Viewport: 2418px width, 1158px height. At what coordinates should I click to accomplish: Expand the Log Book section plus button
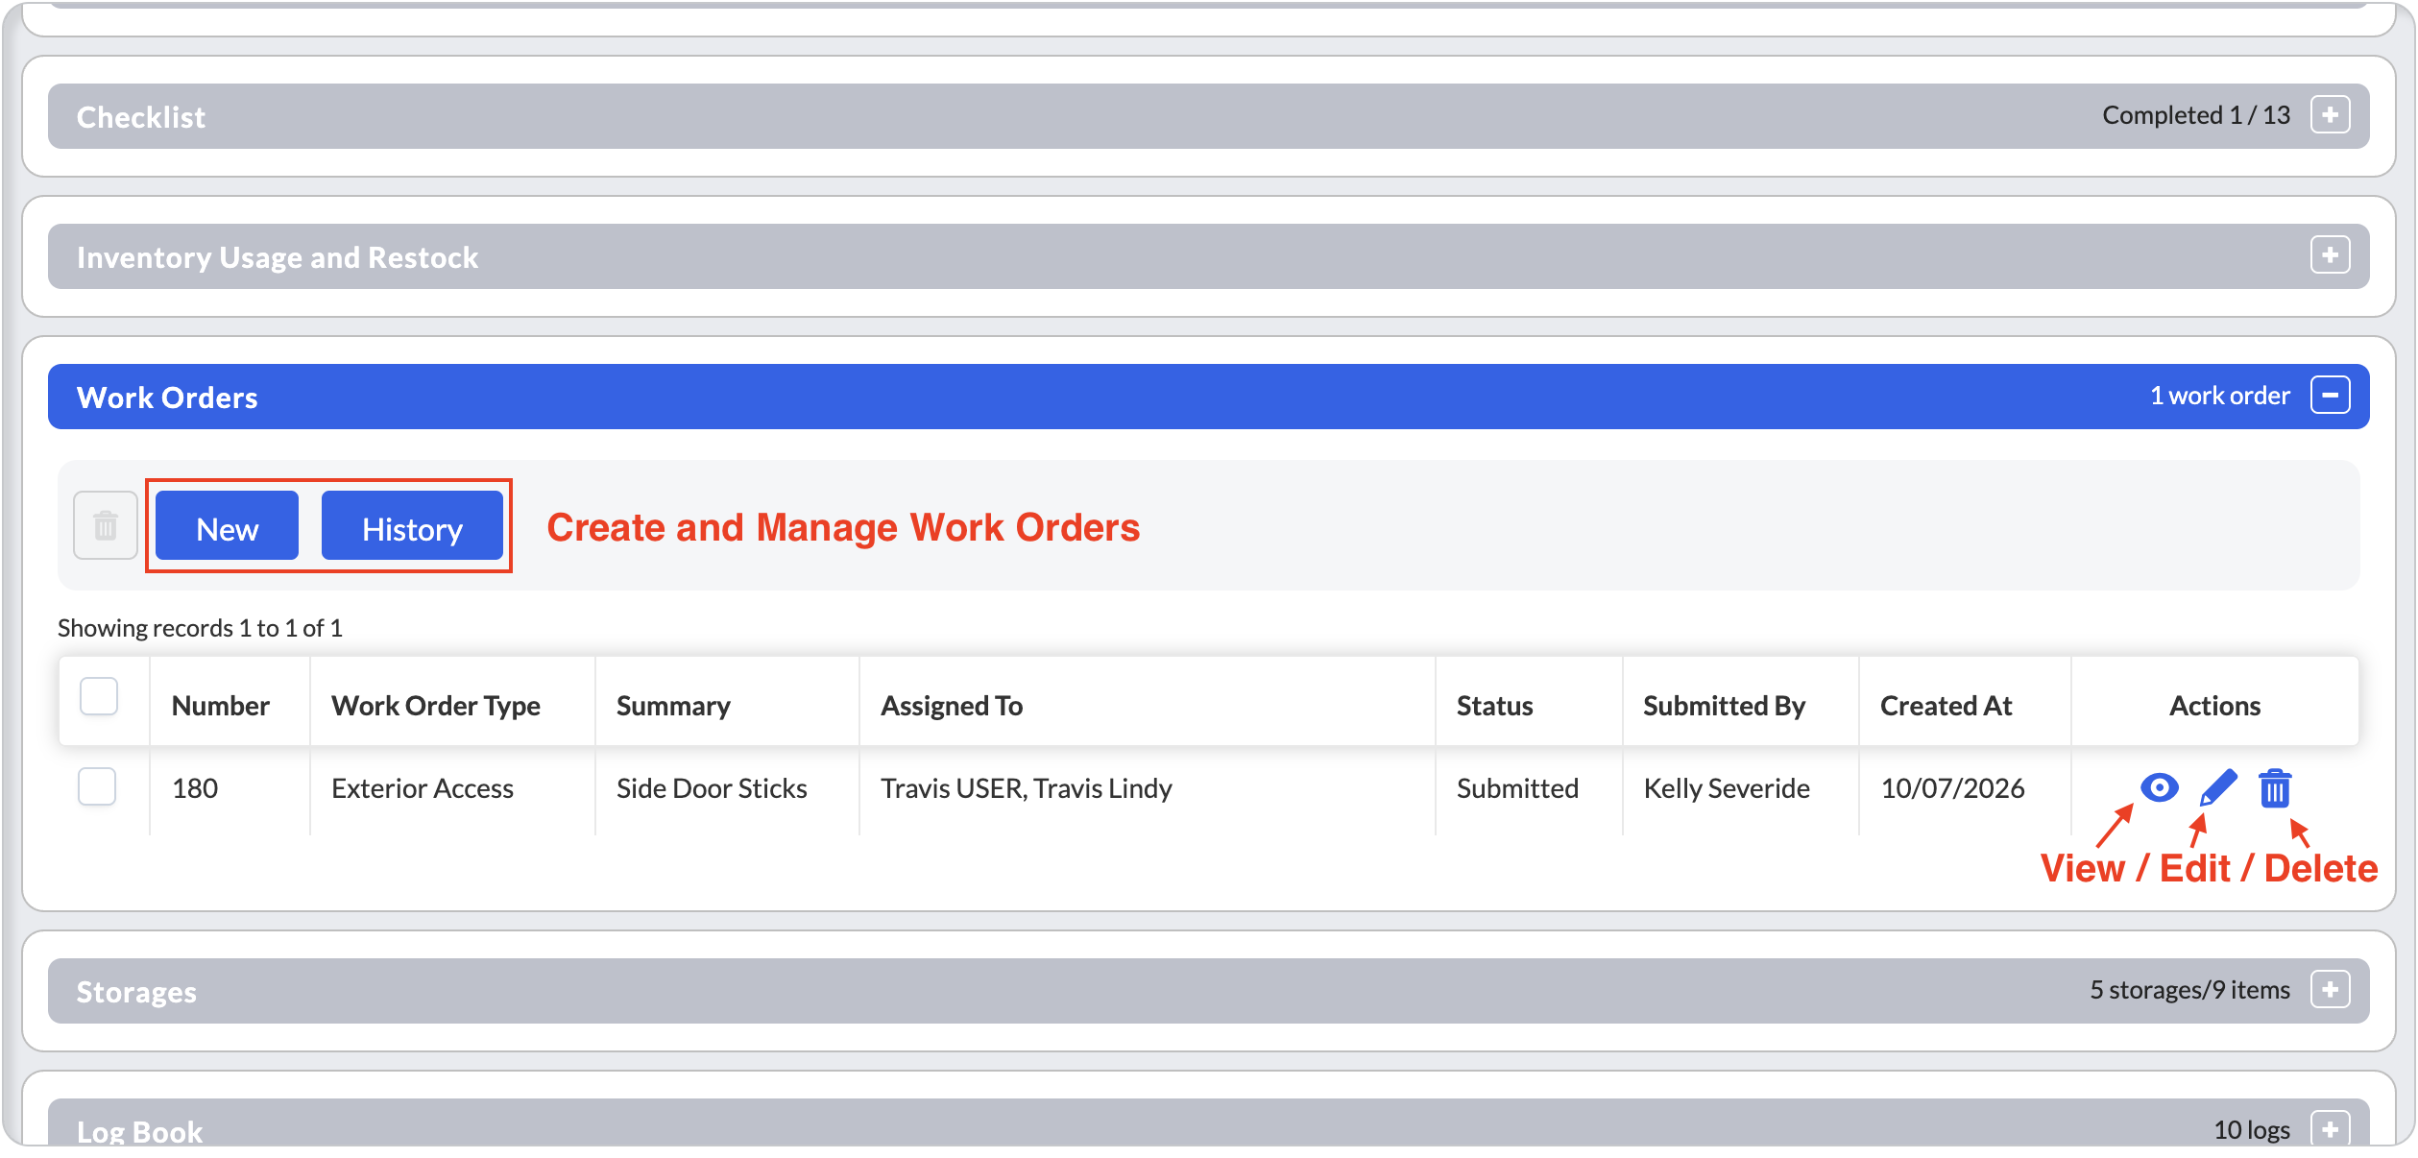[2330, 1128]
